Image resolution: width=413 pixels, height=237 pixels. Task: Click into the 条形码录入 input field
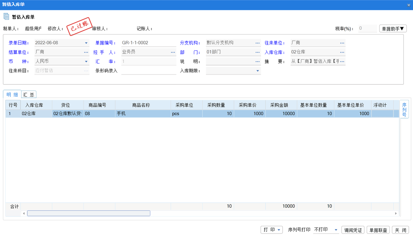(x=148, y=70)
